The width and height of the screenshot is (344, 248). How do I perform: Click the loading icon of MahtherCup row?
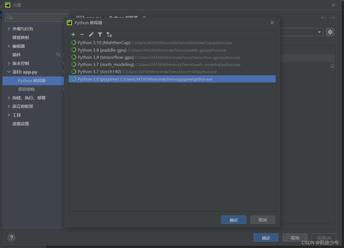[74, 43]
